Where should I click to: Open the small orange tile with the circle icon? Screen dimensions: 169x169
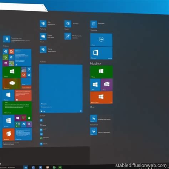24,75
